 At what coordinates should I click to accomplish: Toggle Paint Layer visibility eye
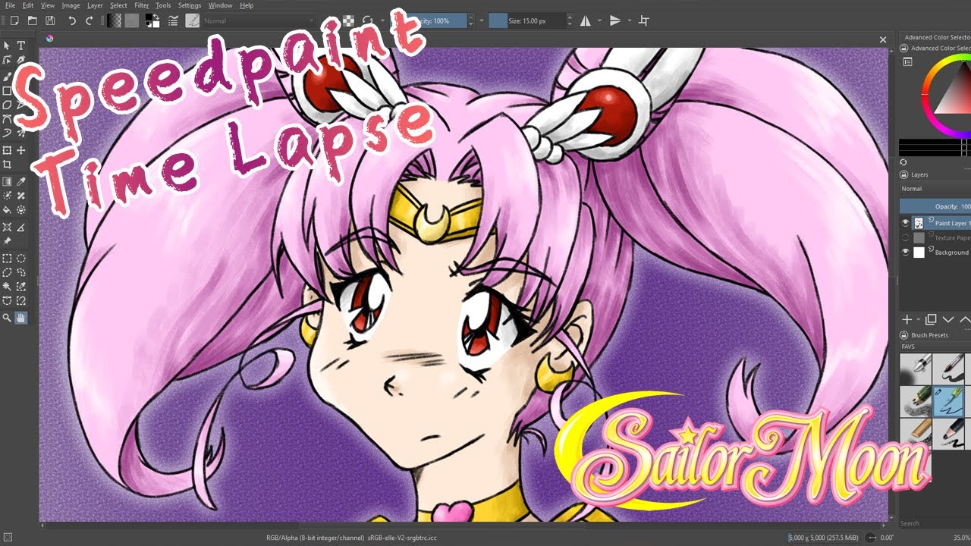(905, 223)
